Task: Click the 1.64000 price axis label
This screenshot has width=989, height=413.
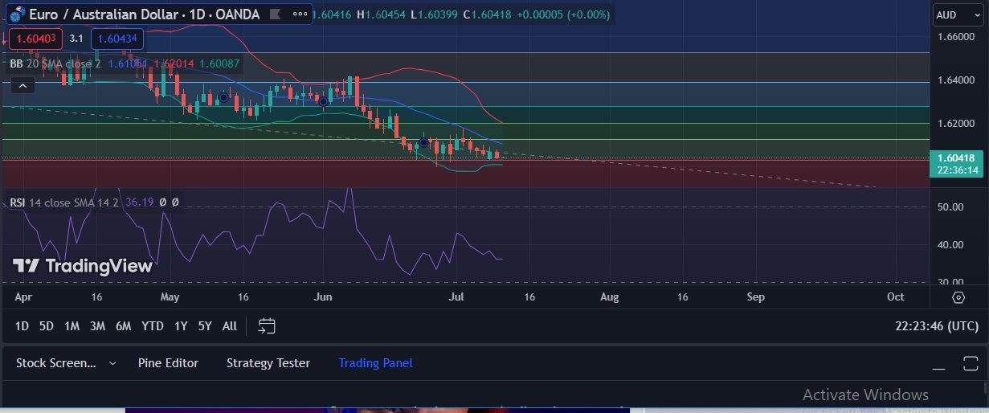Action: coord(957,80)
